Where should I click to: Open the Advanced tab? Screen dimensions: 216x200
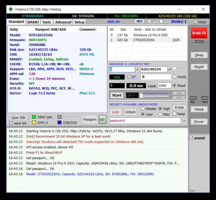pyautogui.click(x=63, y=22)
